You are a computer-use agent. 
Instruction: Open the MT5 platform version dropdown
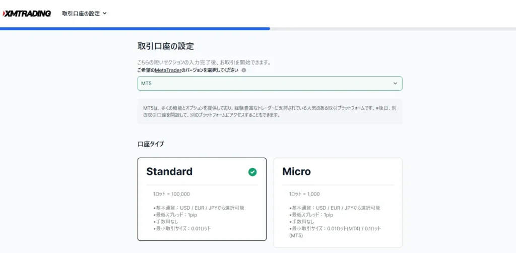pyautogui.click(x=270, y=83)
